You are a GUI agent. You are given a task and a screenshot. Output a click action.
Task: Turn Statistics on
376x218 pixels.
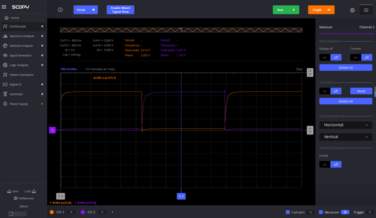click(x=325, y=91)
